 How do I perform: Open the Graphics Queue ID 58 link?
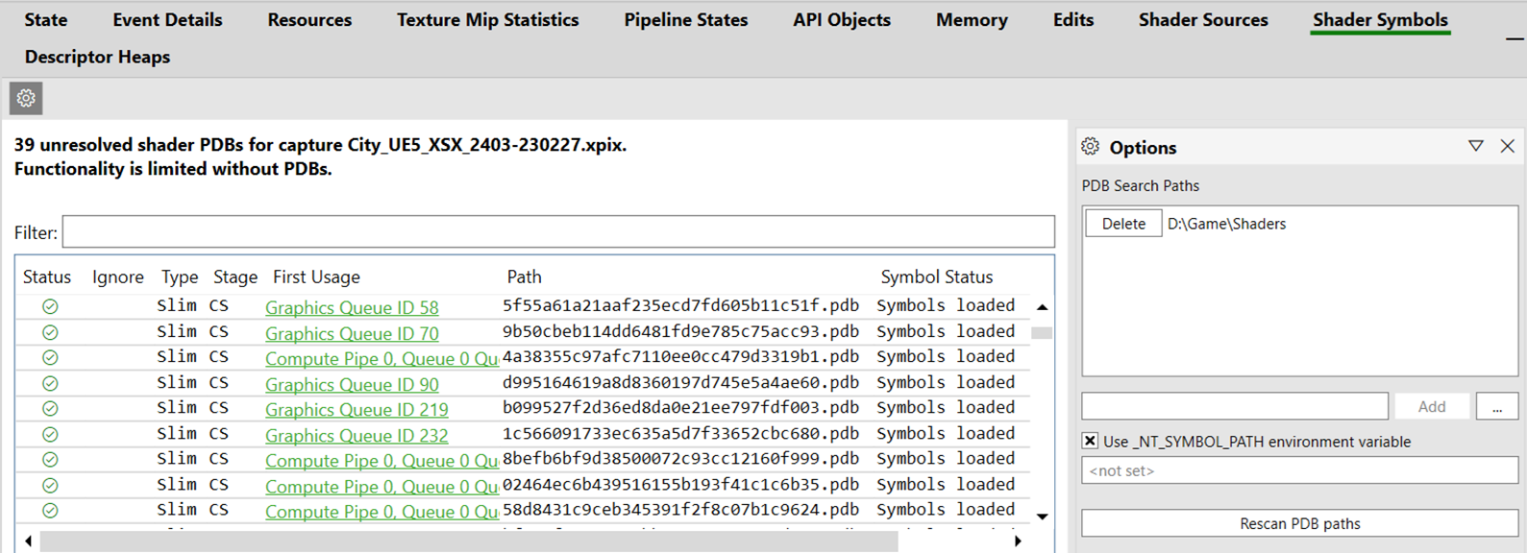pyautogui.click(x=352, y=307)
